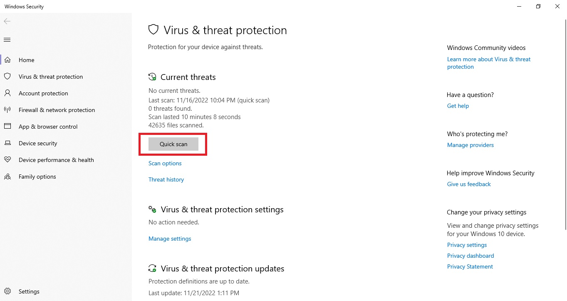Click the Account protection person icon
Viewport: 567px width, 301px height.
[7, 93]
